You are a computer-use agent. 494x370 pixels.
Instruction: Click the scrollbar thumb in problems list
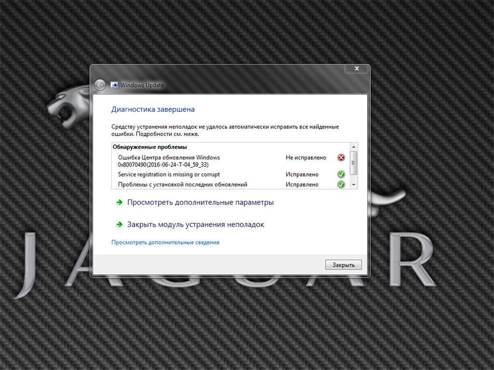coord(354,163)
